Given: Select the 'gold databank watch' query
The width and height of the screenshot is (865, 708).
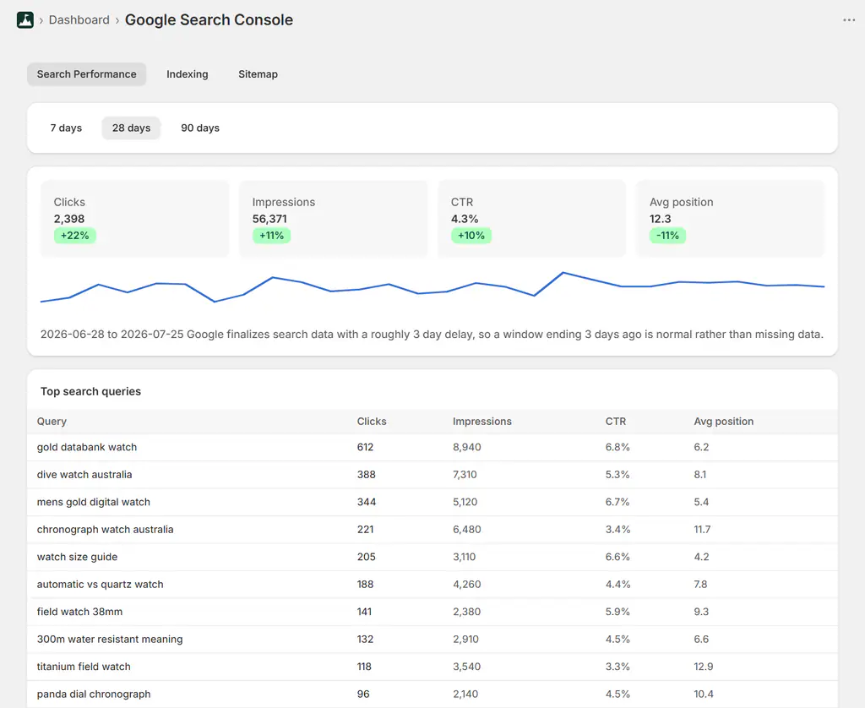Looking at the screenshot, I should tap(87, 447).
